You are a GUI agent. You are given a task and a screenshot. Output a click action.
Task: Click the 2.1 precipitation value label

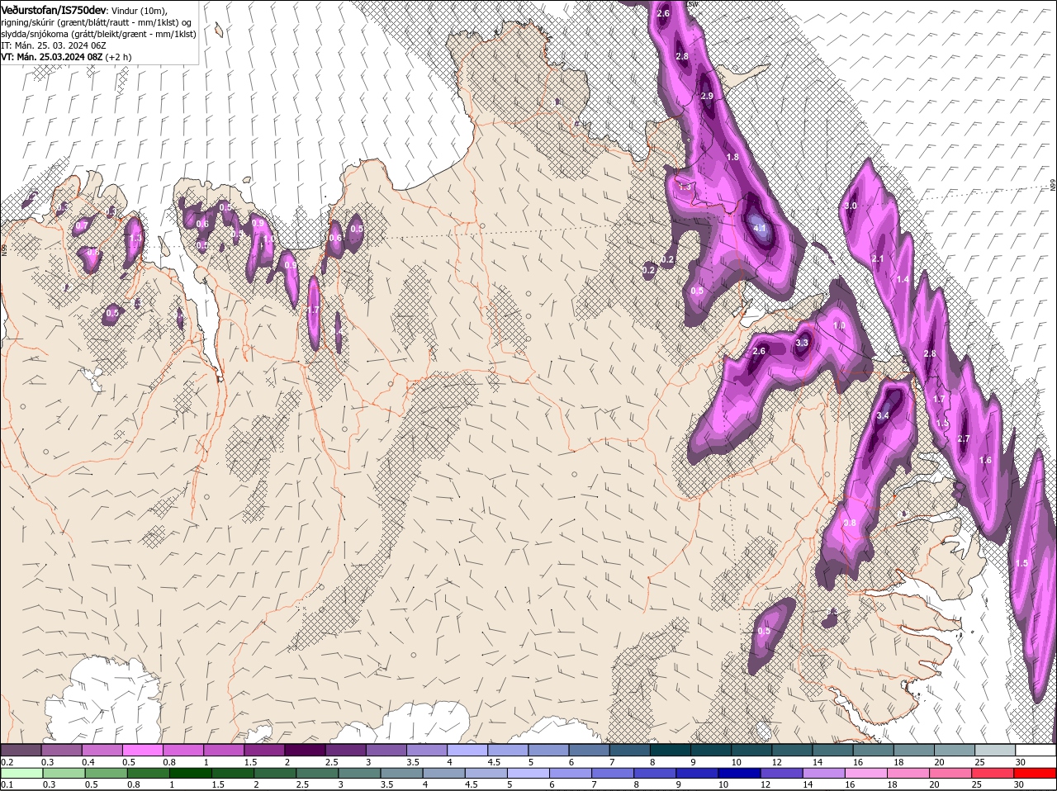click(878, 258)
